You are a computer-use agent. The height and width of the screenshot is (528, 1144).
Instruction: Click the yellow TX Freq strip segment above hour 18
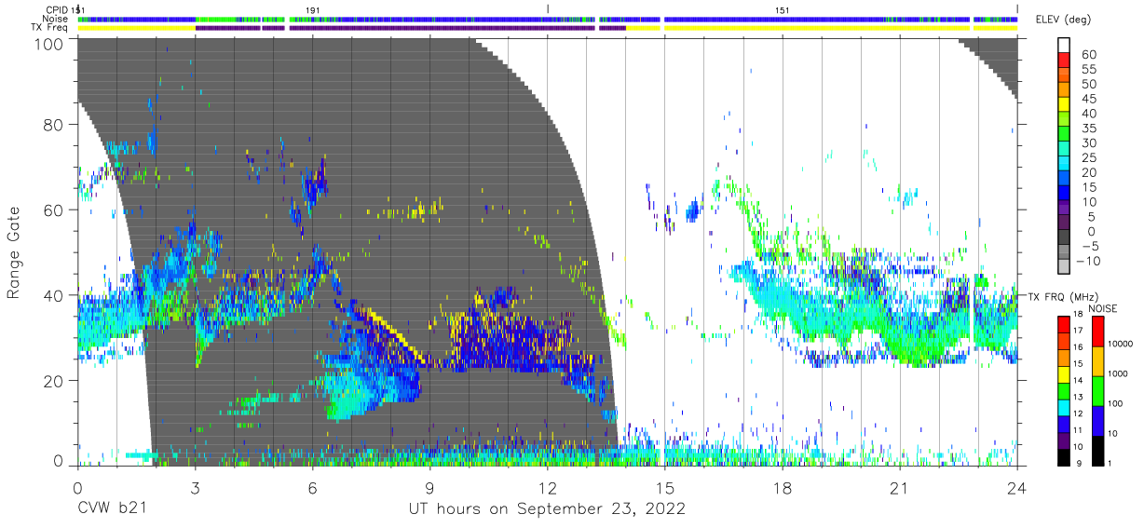pyautogui.click(x=816, y=28)
